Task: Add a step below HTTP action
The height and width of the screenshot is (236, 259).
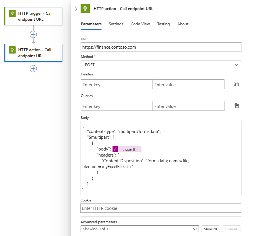Action: point(33,68)
